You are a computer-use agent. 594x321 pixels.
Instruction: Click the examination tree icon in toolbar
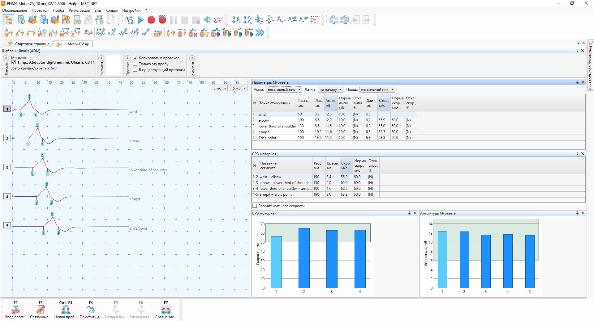coord(9,20)
